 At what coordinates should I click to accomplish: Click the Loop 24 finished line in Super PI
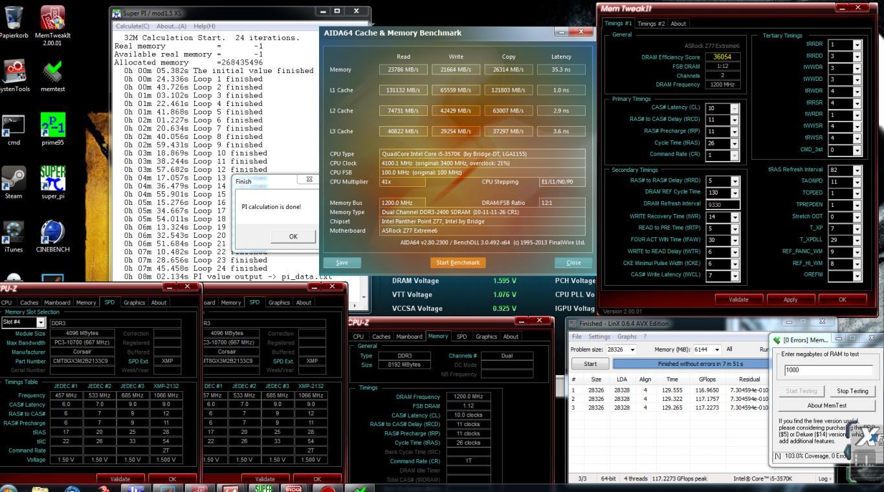193,268
